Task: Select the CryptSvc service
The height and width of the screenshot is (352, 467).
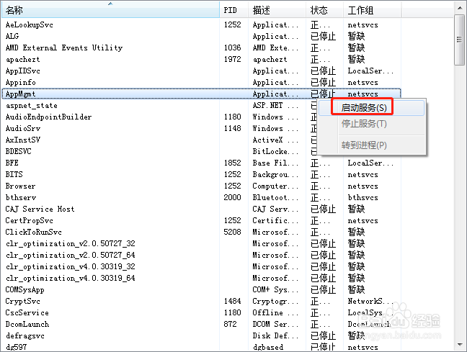Action: [23, 301]
